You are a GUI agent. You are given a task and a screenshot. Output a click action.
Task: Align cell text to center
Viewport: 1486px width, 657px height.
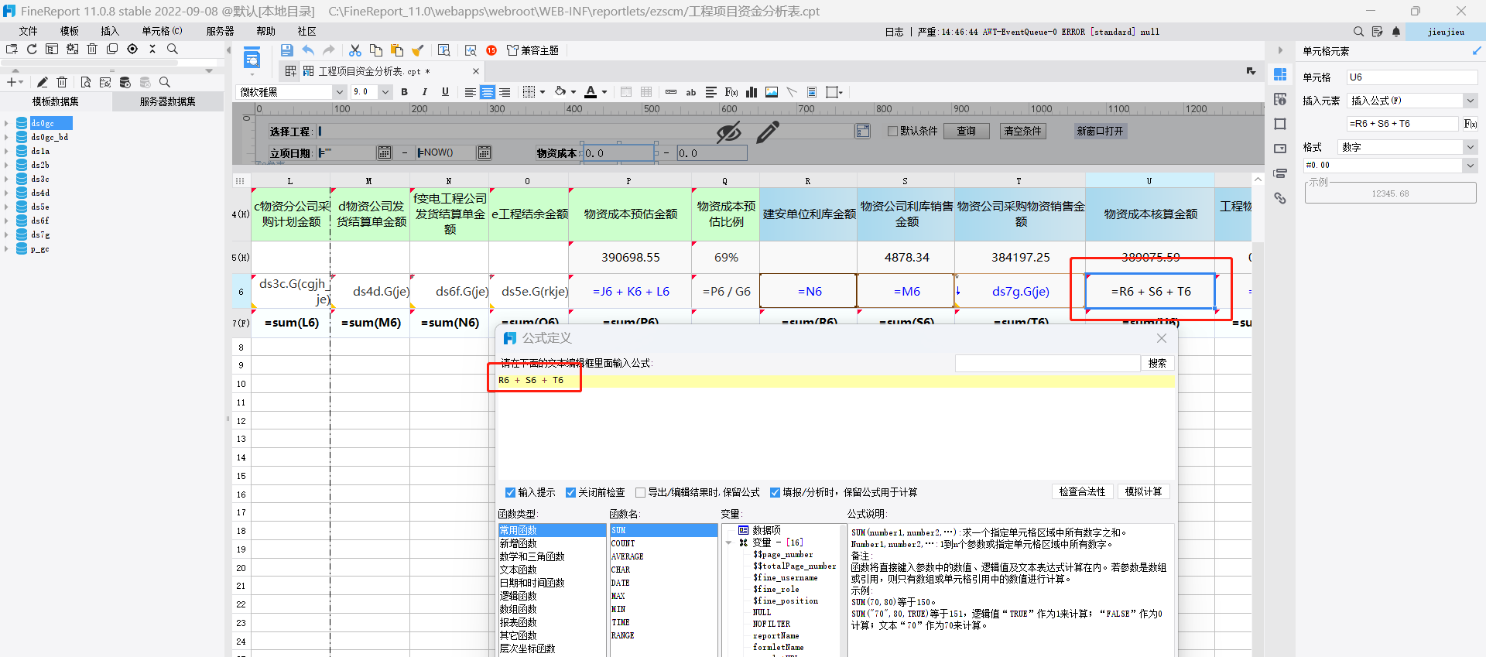click(487, 92)
